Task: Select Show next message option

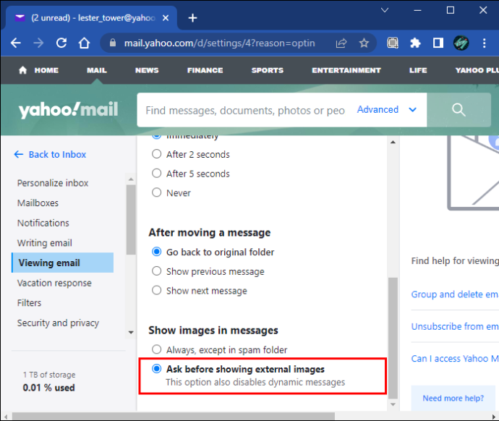Action: (x=156, y=290)
